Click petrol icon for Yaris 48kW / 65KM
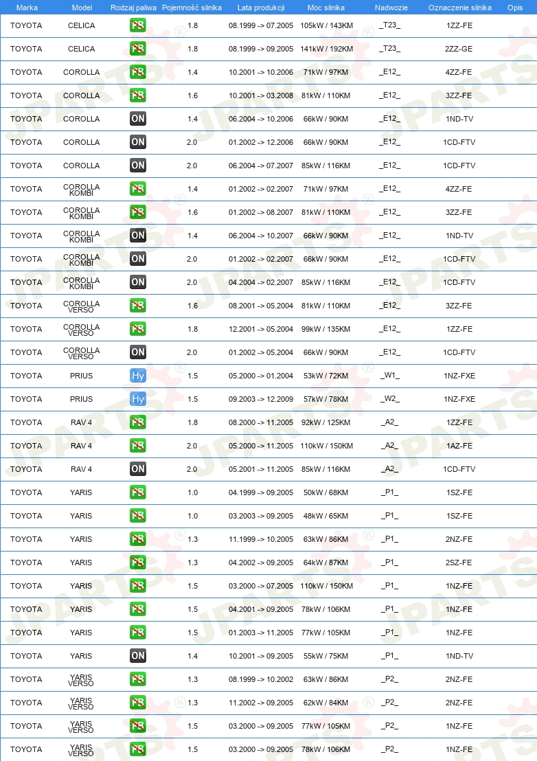537x761 pixels. coord(138,515)
